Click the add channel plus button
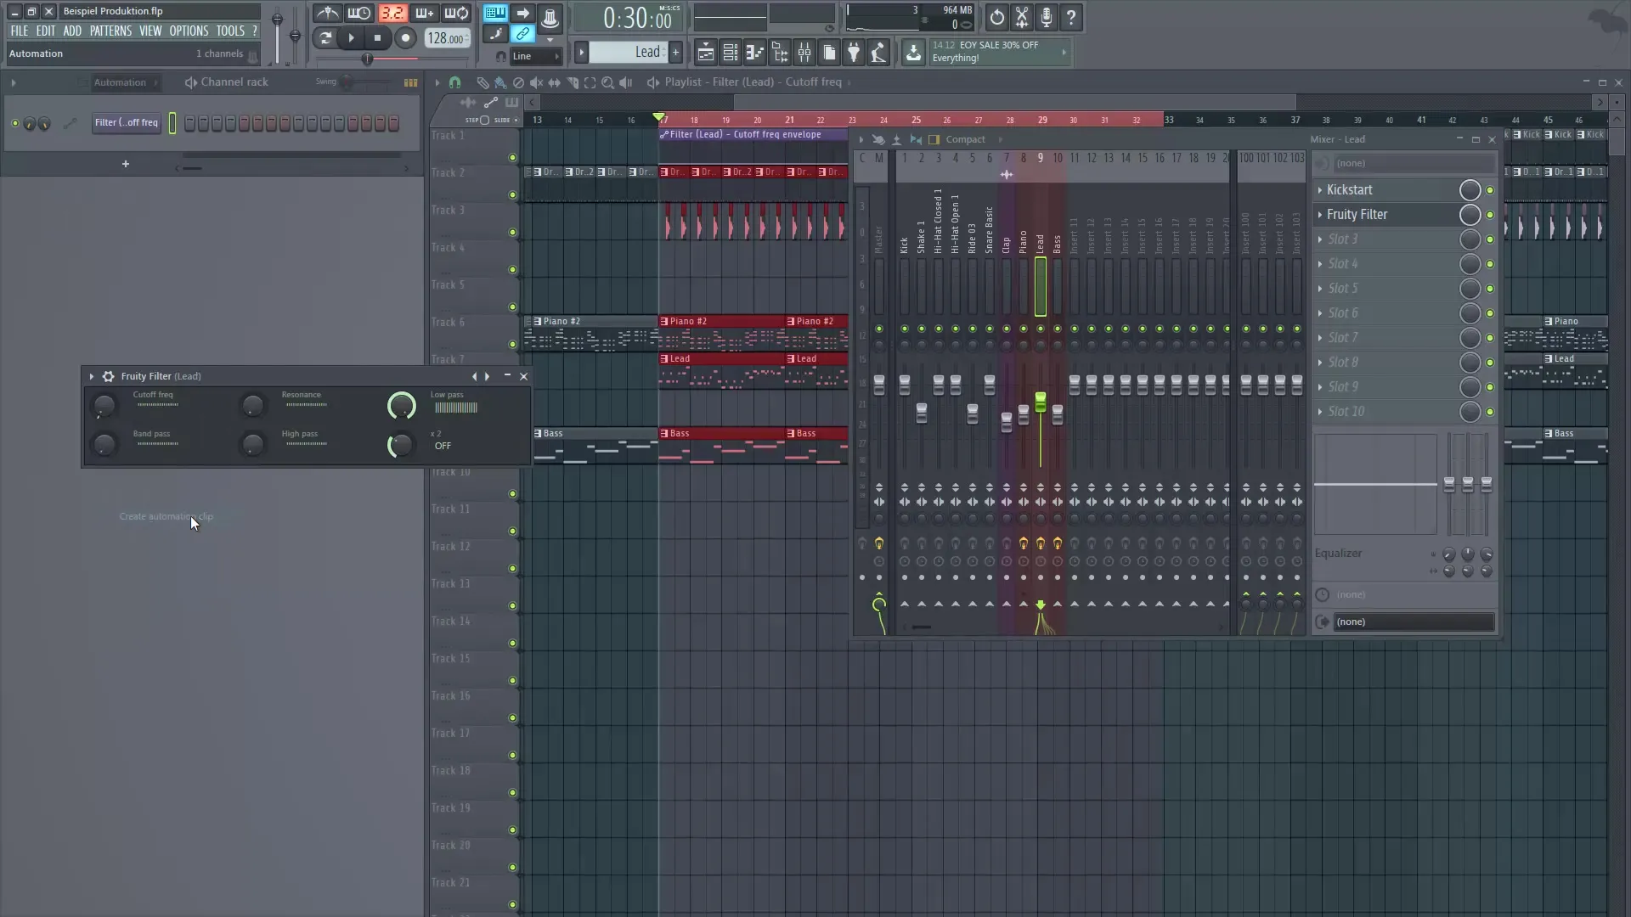 [x=125, y=164]
